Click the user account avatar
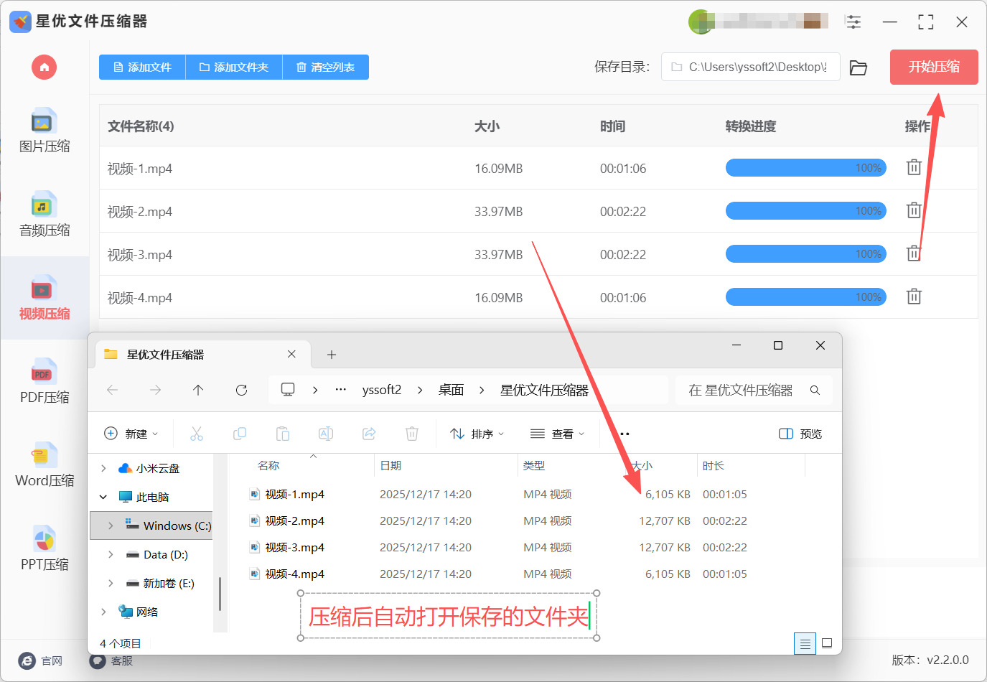The height and width of the screenshot is (682, 987). [700, 22]
